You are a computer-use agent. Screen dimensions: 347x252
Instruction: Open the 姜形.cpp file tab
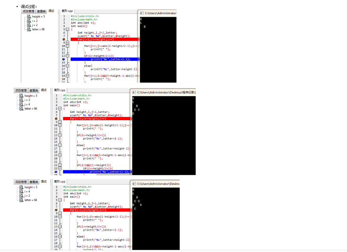click(x=67, y=11)
